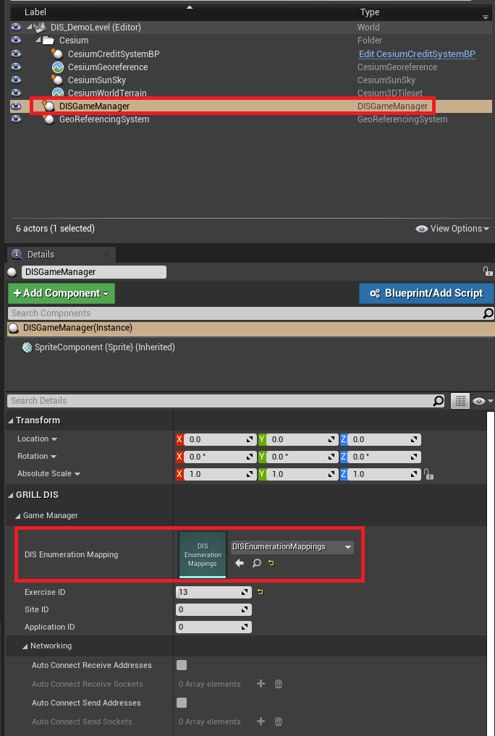The height and width of the screenshot is (736, 495).
Task: Click the SpriteComponent icon
Action: pyautogui.click(x=27, y=347)
